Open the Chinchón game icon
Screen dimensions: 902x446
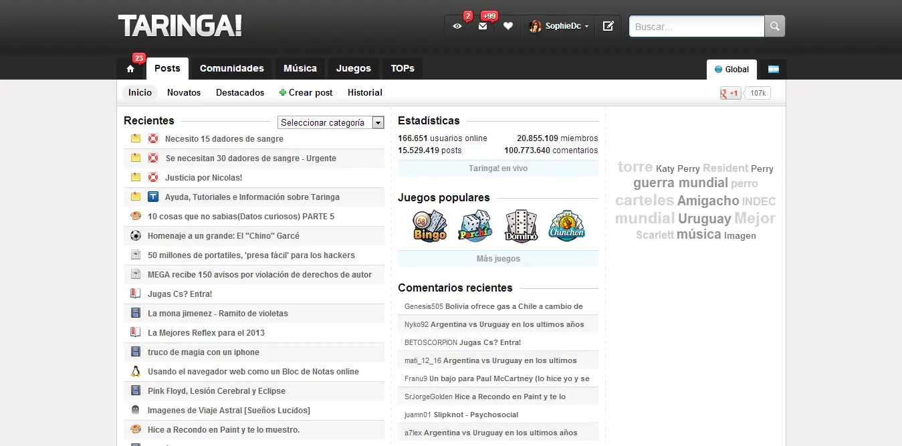[x=566, y=226]
